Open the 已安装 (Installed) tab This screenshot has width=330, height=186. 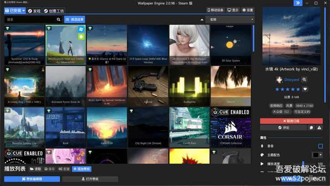(x=14, y=10)
